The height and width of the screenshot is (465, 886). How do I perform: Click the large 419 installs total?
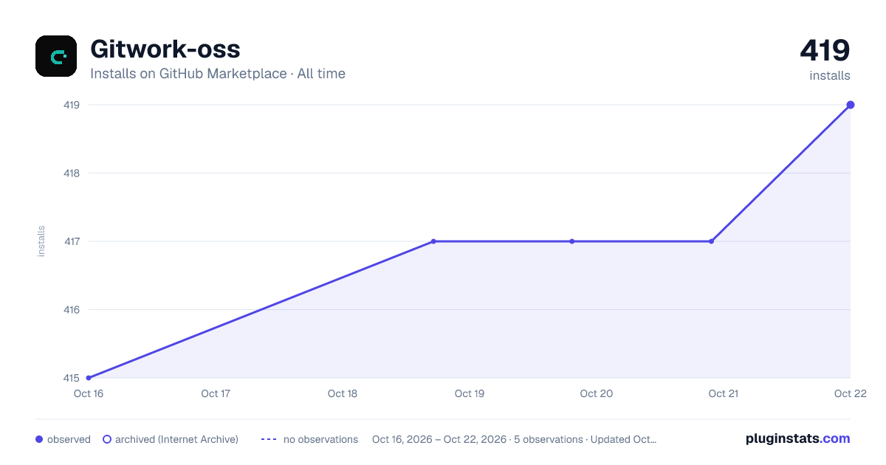point(825,50)
